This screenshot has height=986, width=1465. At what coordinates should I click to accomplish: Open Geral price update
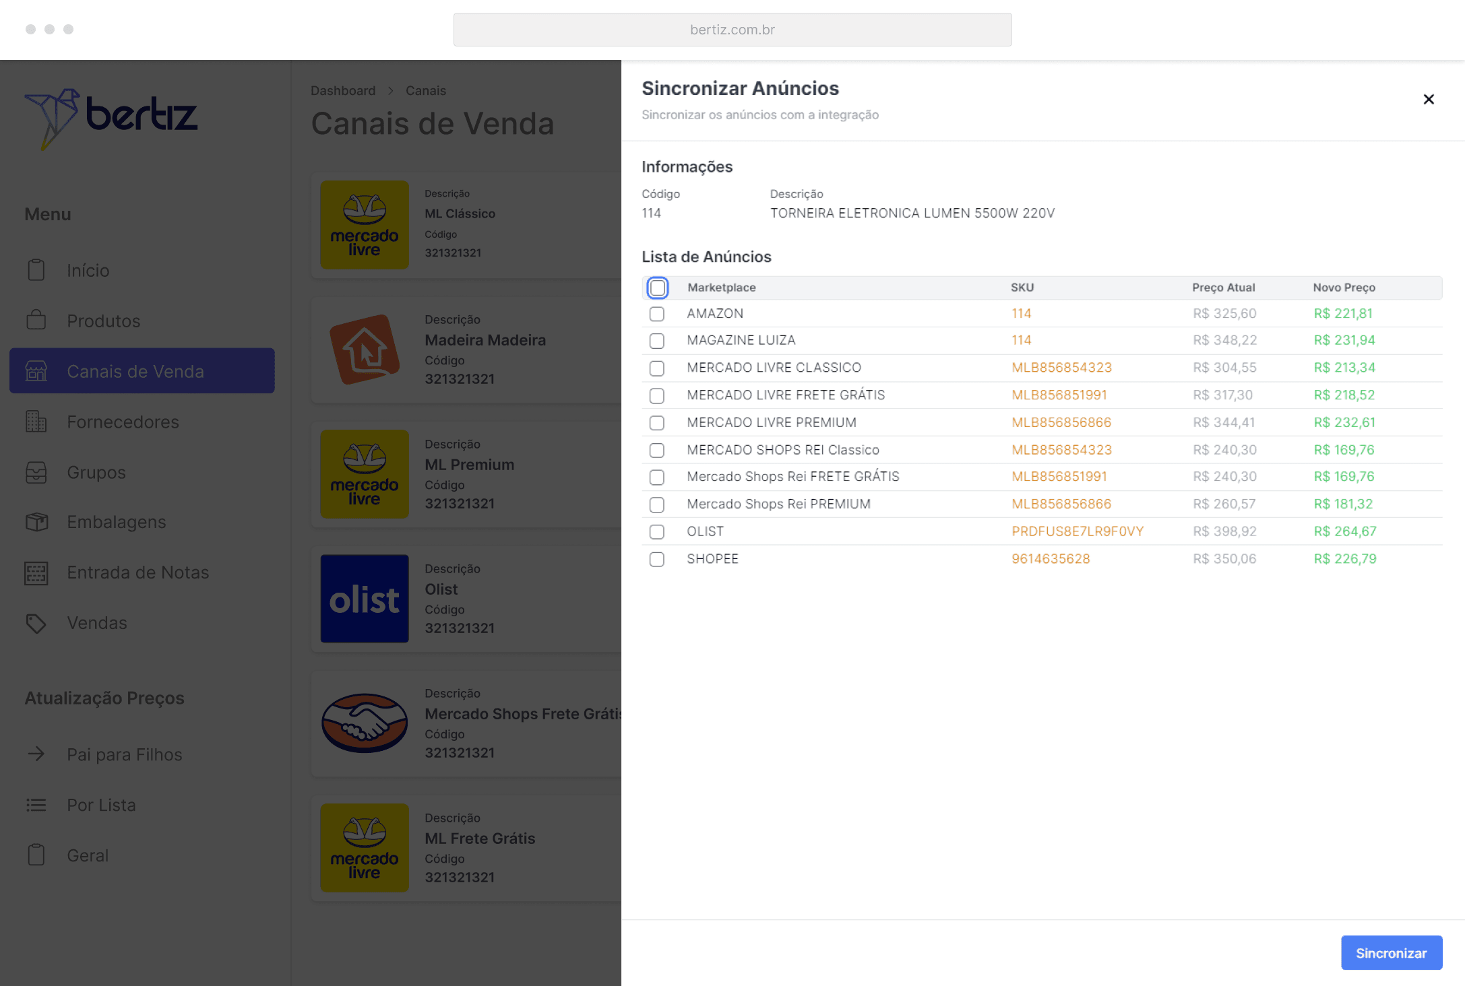(142, 855)
